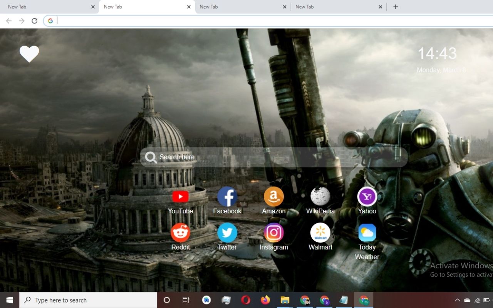Click the Google logo in the address bar
The height and width of the screenshot is (308, 493).
coord(50,20)
